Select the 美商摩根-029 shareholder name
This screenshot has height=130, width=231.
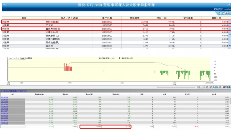point(53,36)
